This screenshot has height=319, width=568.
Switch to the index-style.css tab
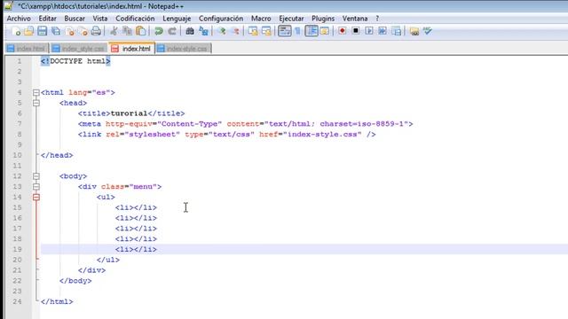(x=184, y=49)
